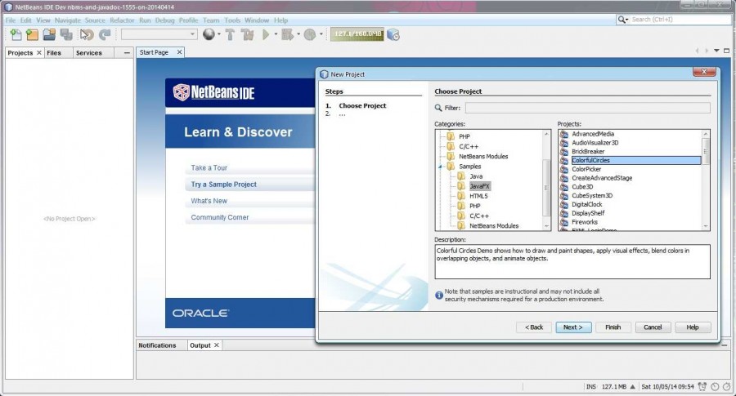Click the memory usage bar 127.1/160.0MB
The width and height of the screenshot is (736, 396).
tap(357, 34)
